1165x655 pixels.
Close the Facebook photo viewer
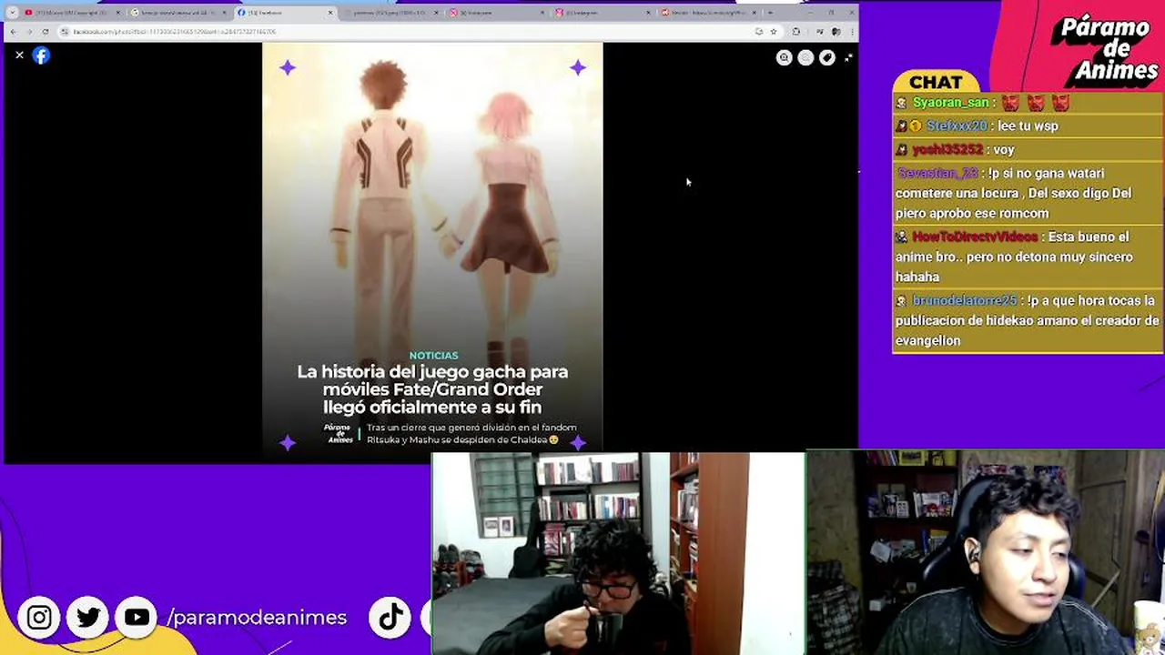click(x=19, y=55)
